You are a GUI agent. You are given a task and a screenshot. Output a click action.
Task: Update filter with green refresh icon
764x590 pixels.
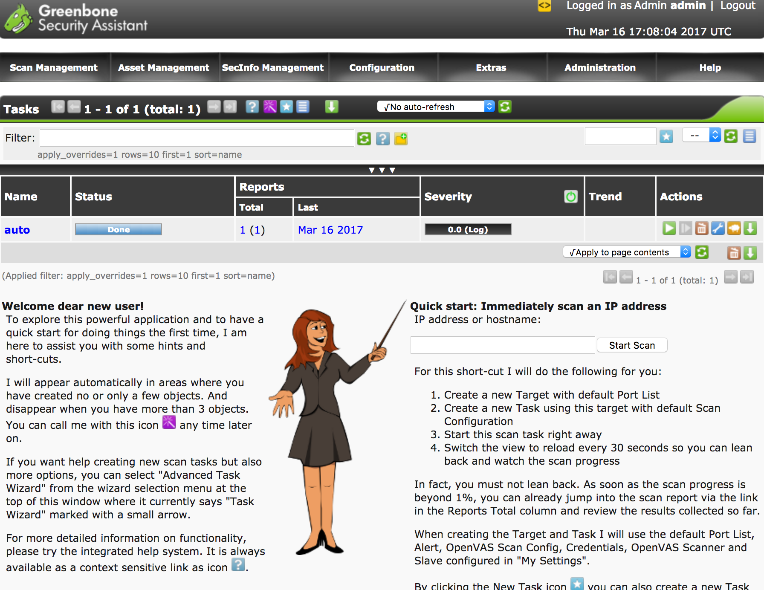[x=364, y=139]
